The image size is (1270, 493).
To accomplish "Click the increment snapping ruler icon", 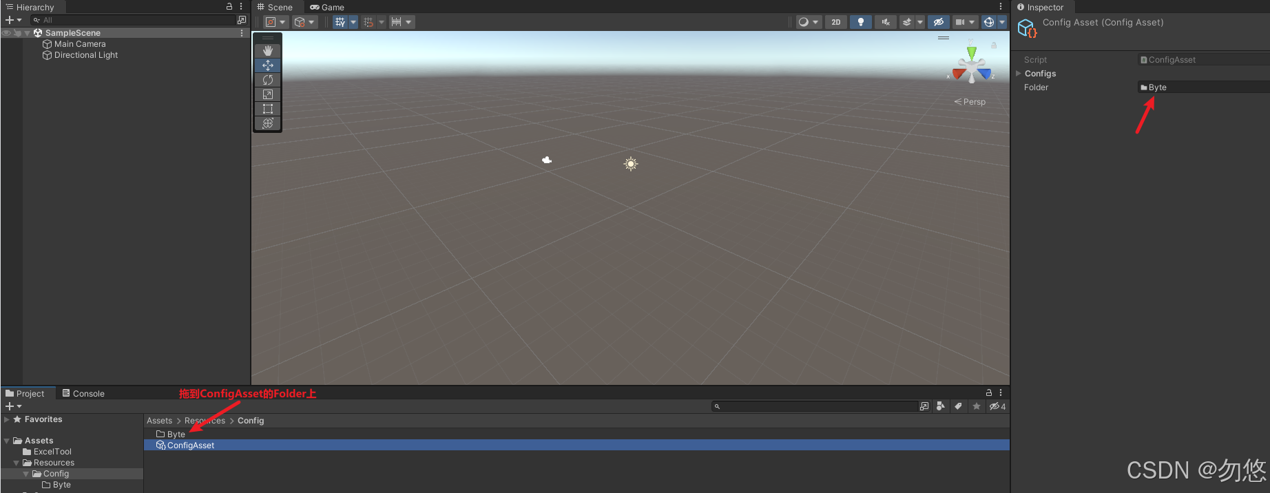I will point(396,22).
